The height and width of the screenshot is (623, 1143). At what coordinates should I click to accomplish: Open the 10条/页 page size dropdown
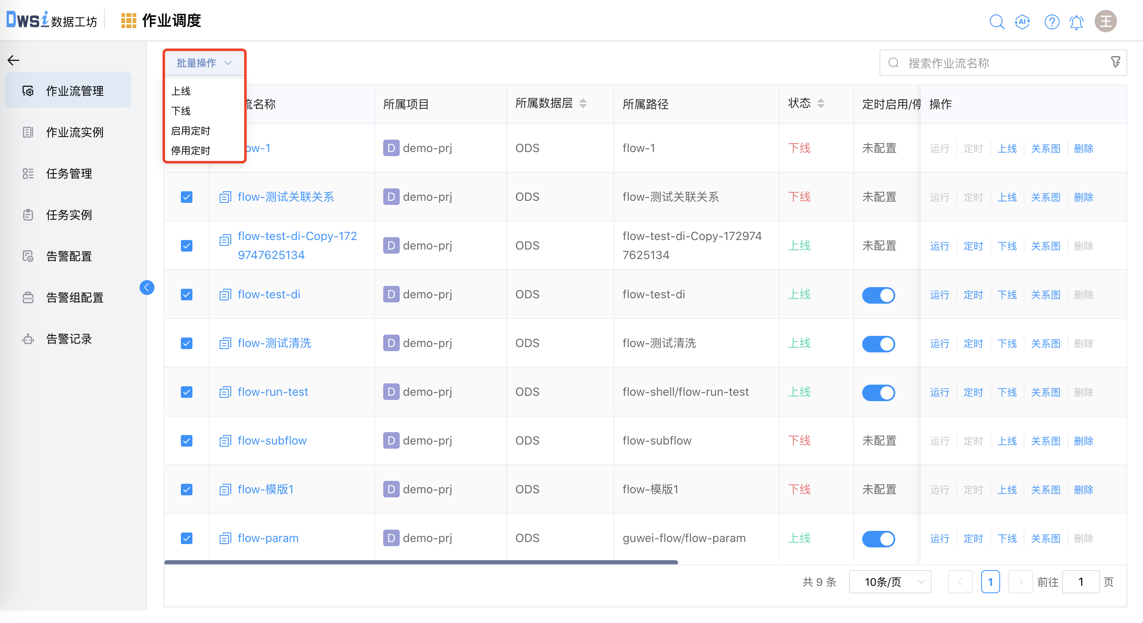point(889,582)
